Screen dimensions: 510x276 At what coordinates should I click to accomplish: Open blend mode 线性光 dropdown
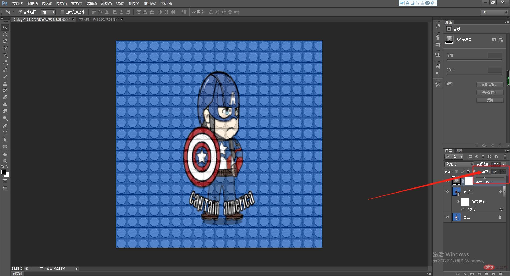(x=459, y=164)
